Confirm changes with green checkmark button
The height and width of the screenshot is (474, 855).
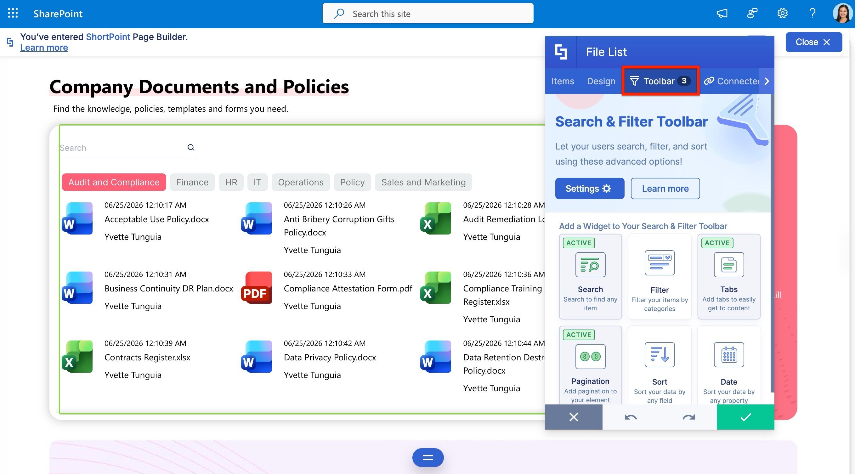tap(745, 417)
